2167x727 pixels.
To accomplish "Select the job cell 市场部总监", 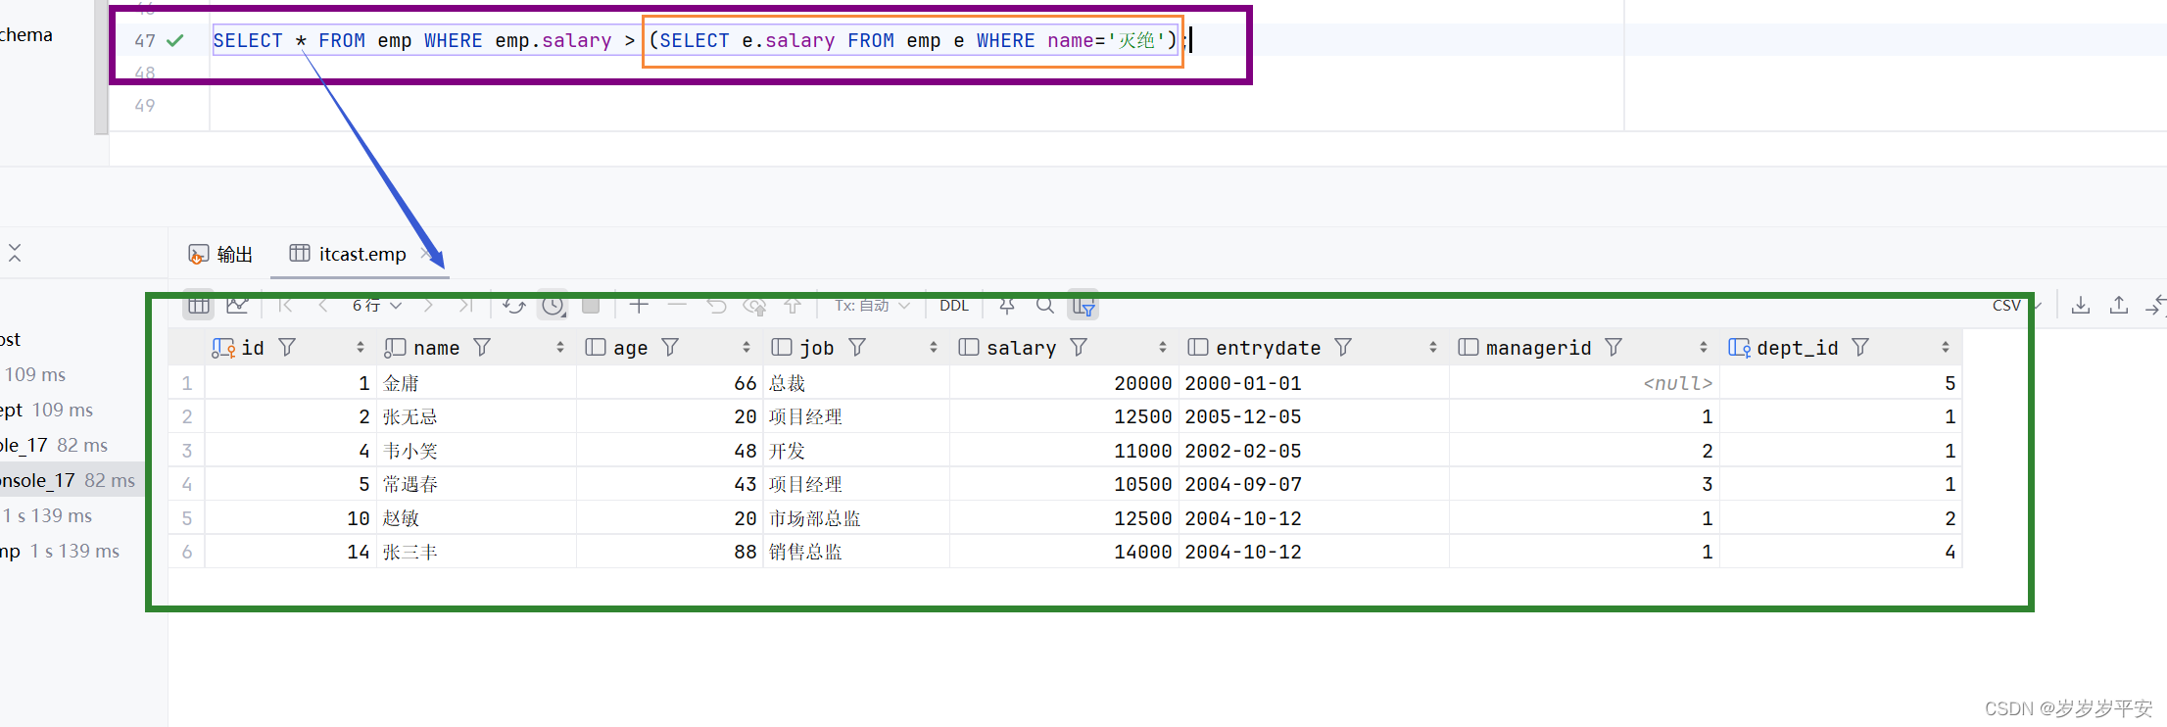I will [856, 518].
